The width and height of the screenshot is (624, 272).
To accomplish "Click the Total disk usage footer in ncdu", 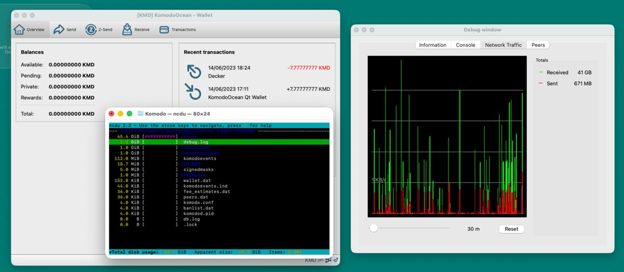I will coord(219,252).
